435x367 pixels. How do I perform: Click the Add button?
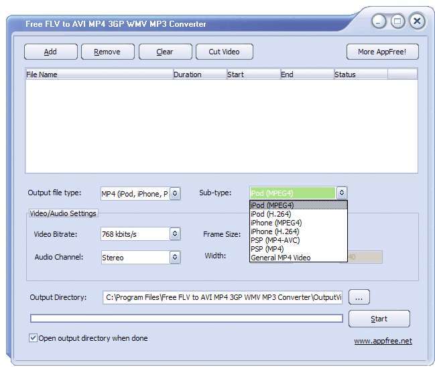pos(50,52)
